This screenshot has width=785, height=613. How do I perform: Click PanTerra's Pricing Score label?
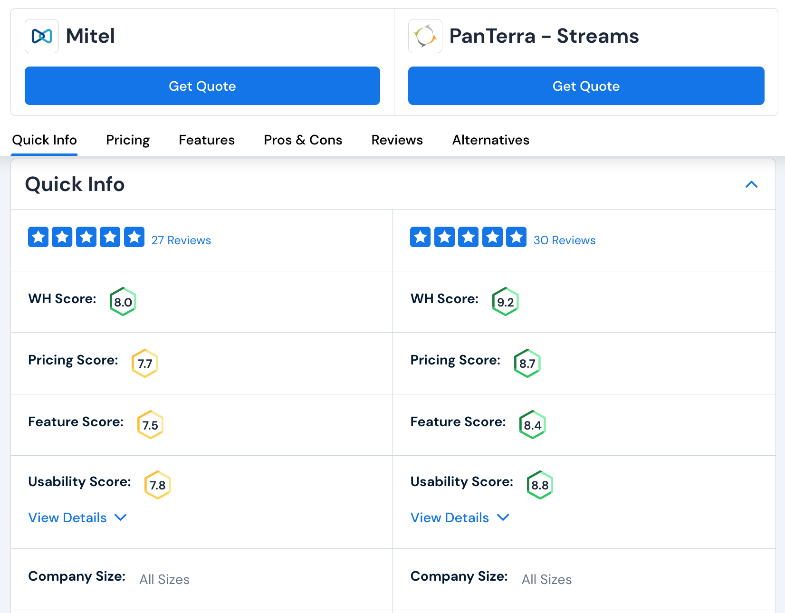tap(455, 361)
